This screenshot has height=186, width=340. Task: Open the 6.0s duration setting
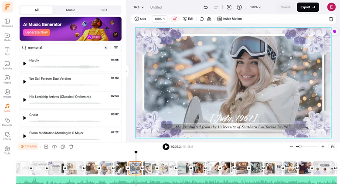coord(140,19)
